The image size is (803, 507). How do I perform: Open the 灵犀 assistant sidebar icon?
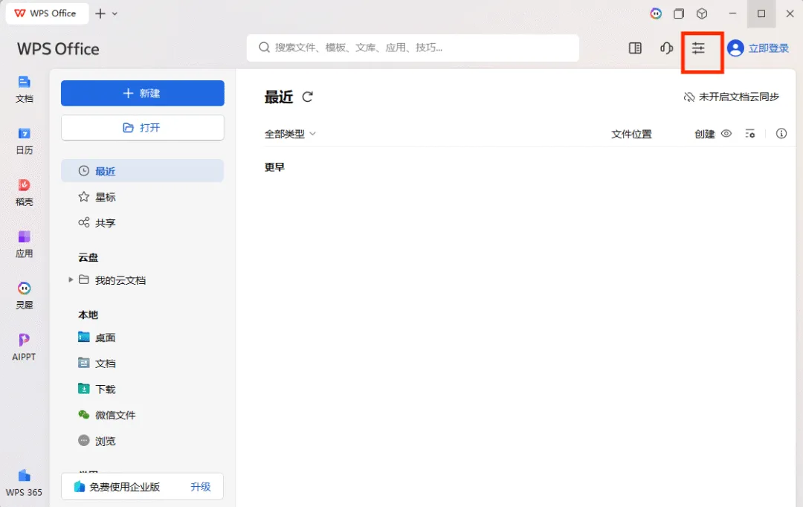click(24, 295)
